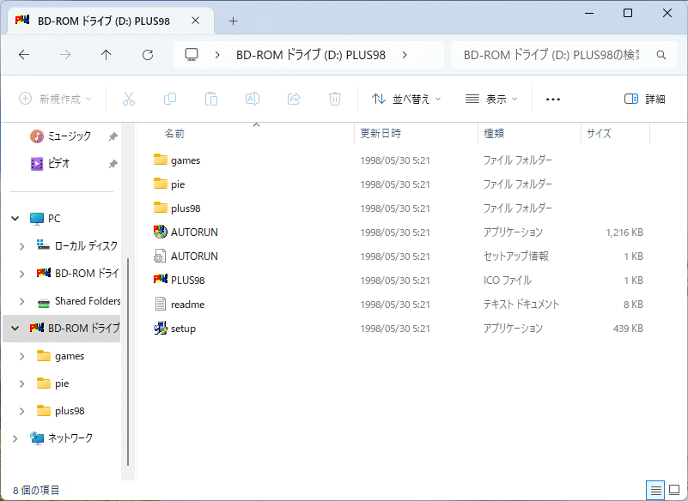Unpin ミュージック from quick access
This screenshot has width=688, height=501.
pos(113,136)
